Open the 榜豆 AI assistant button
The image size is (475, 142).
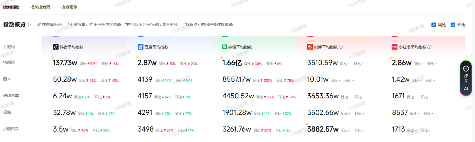[x=466, y=78]
